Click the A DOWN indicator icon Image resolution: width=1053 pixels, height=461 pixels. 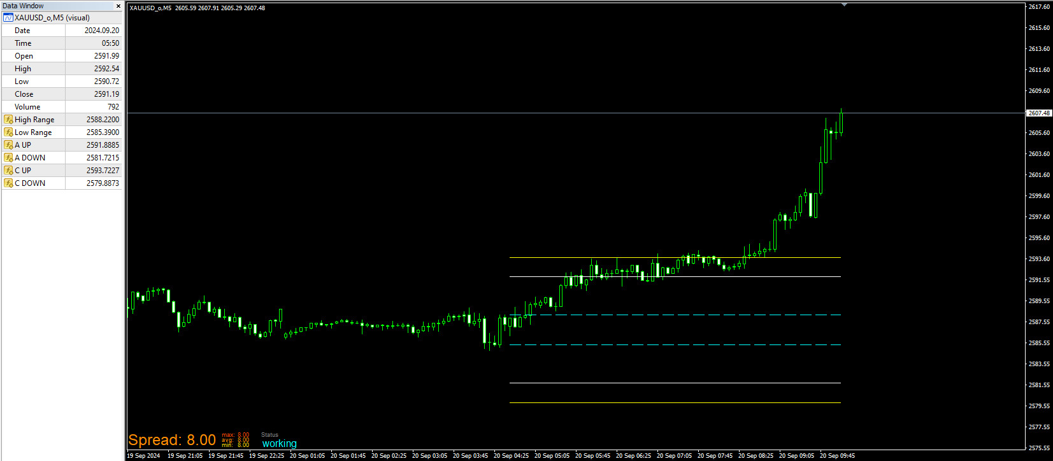[x=8, y=158]
